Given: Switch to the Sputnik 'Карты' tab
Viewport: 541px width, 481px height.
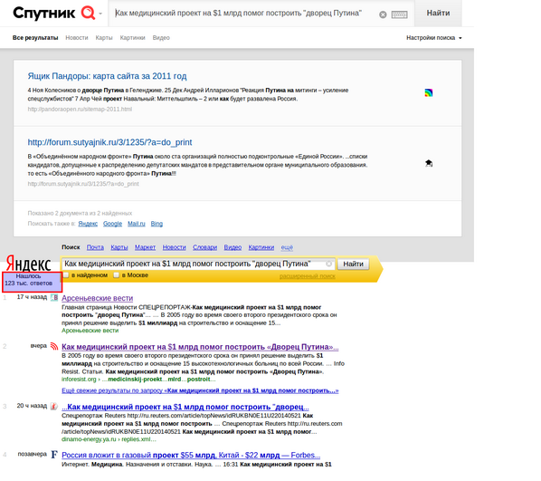Looking at the screenshot, I should (104, 38).
